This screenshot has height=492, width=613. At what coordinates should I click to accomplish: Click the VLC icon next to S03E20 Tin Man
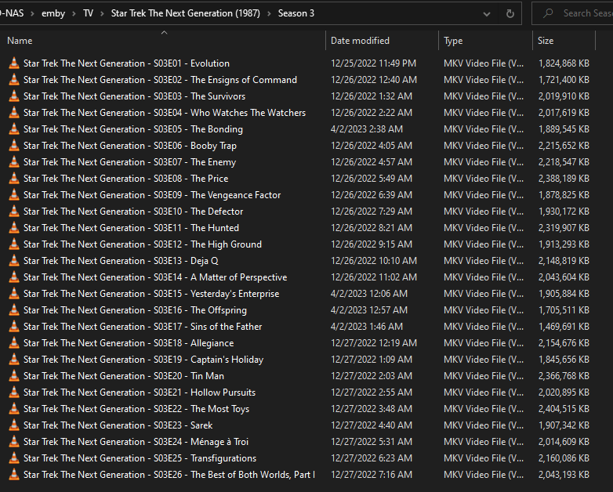click(13, 376)
